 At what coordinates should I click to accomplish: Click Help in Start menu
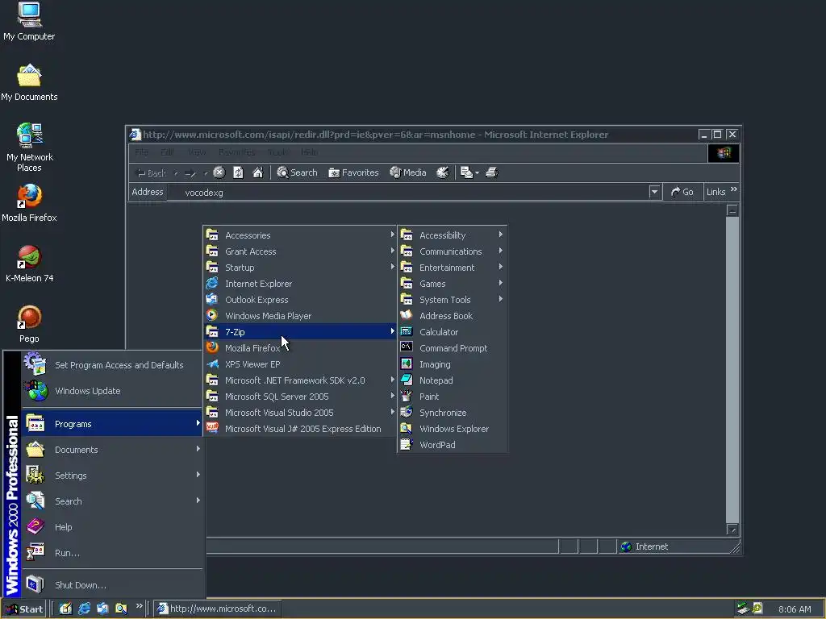tap(112, 527)
